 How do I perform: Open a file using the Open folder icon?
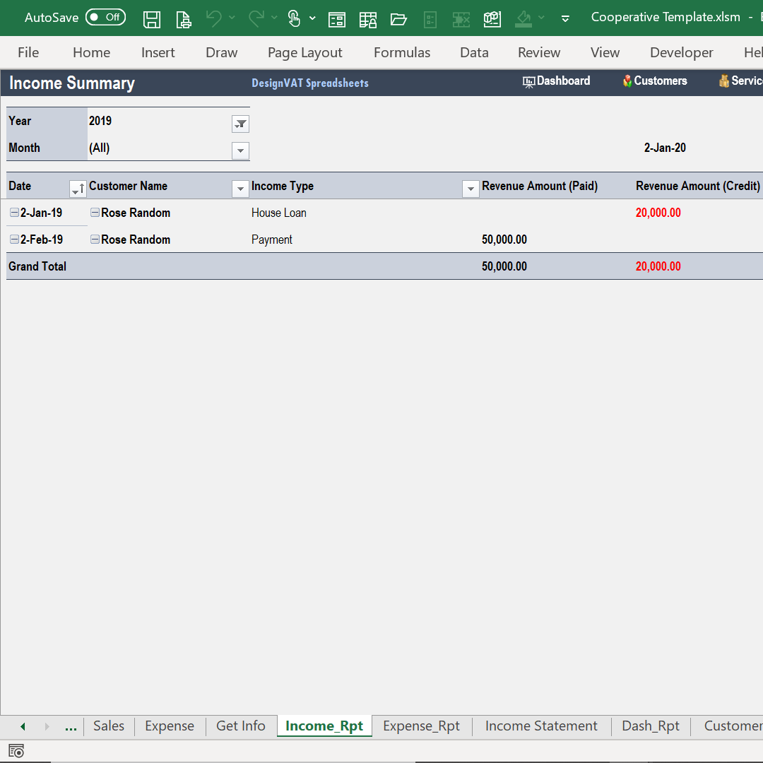[x=399, y=18]
